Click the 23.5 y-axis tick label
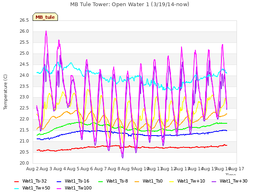This screenshot has height=196, width=261. pos(24,86)
